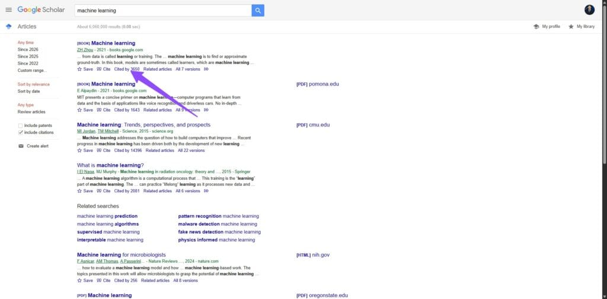Click Cite icon for What is machine learning

point(99,191)
